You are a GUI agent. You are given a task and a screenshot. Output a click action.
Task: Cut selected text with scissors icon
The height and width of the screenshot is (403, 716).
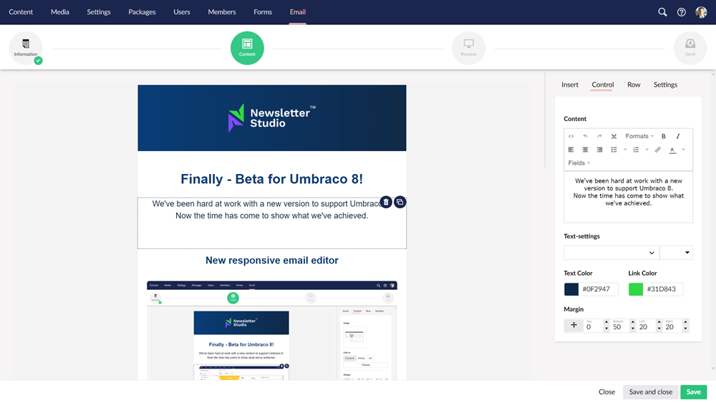[x=614, y=136]
